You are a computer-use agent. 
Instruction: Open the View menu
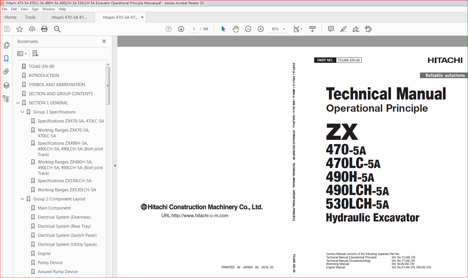coord(24,9)
